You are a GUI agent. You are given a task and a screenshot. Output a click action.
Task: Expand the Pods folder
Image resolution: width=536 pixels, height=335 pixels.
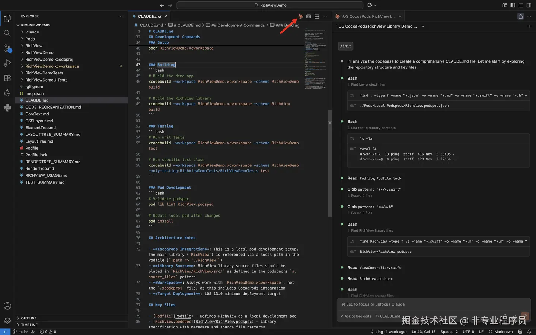point(71,39)
